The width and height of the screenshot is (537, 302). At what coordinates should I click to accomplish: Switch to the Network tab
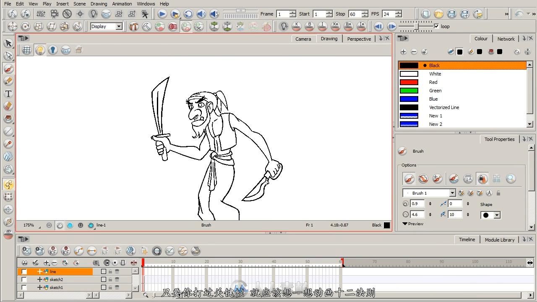(506, 39)
